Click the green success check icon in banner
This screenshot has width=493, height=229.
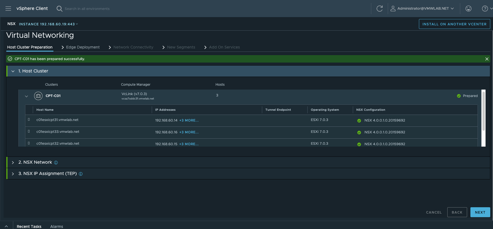point(10,59)
